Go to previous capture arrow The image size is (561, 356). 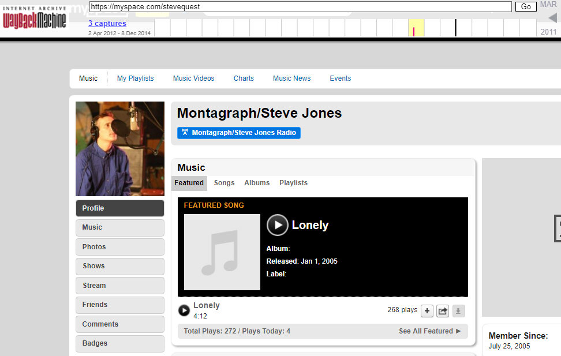coord(553,17)
